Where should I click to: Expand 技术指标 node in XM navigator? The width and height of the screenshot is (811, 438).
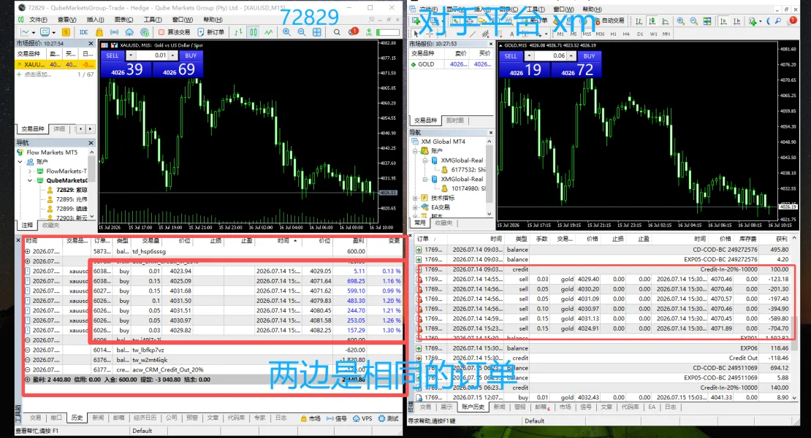pos(415,198)
